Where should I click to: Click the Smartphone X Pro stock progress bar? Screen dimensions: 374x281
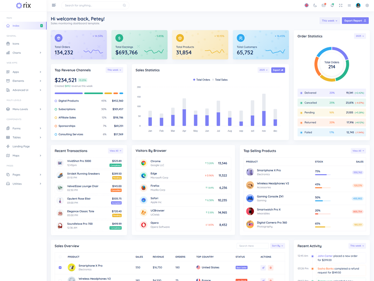pos(323,175)
